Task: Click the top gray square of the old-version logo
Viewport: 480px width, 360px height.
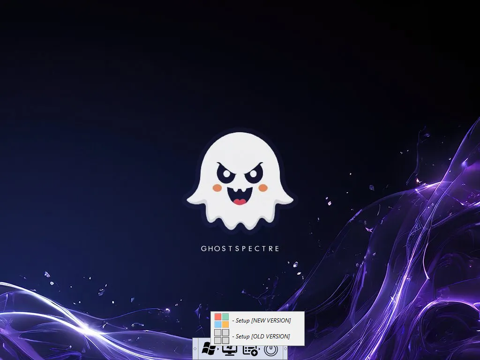Action: tap(217, 332)
